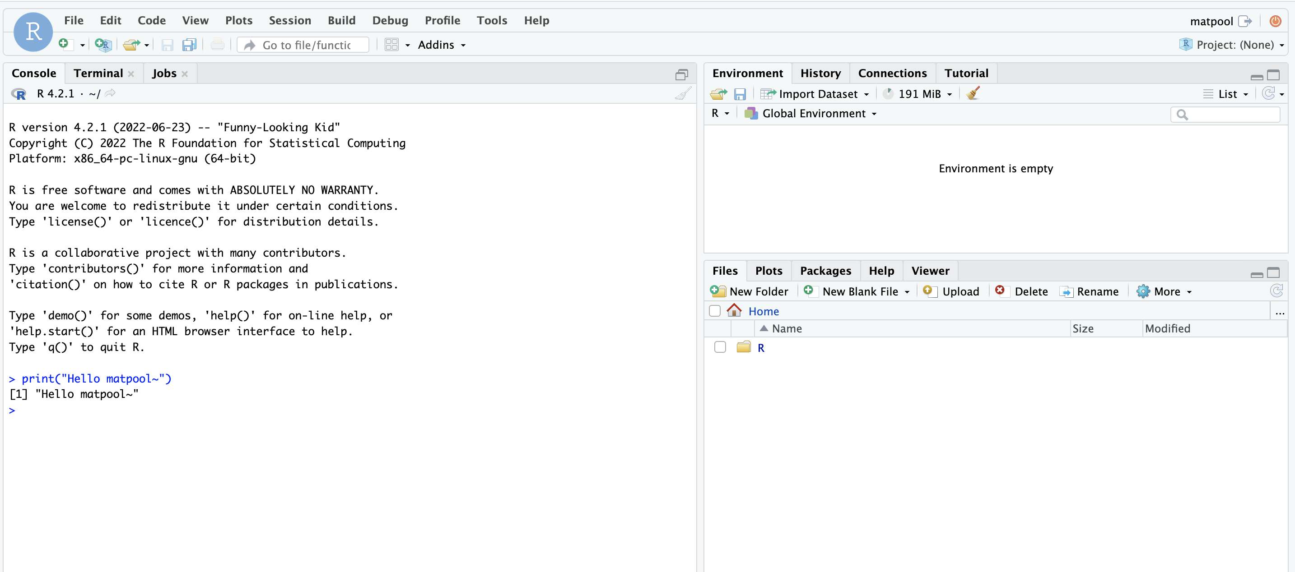Refresh the Files pane listing
The image size is (1295, 572).
[x=1276, y=291]
